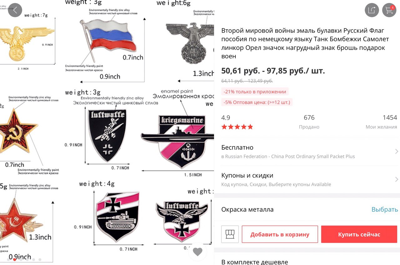The height and width of the screenshot is (265, 400).
Task: View the 676 Продано sold count
Action: click(309, 122)
